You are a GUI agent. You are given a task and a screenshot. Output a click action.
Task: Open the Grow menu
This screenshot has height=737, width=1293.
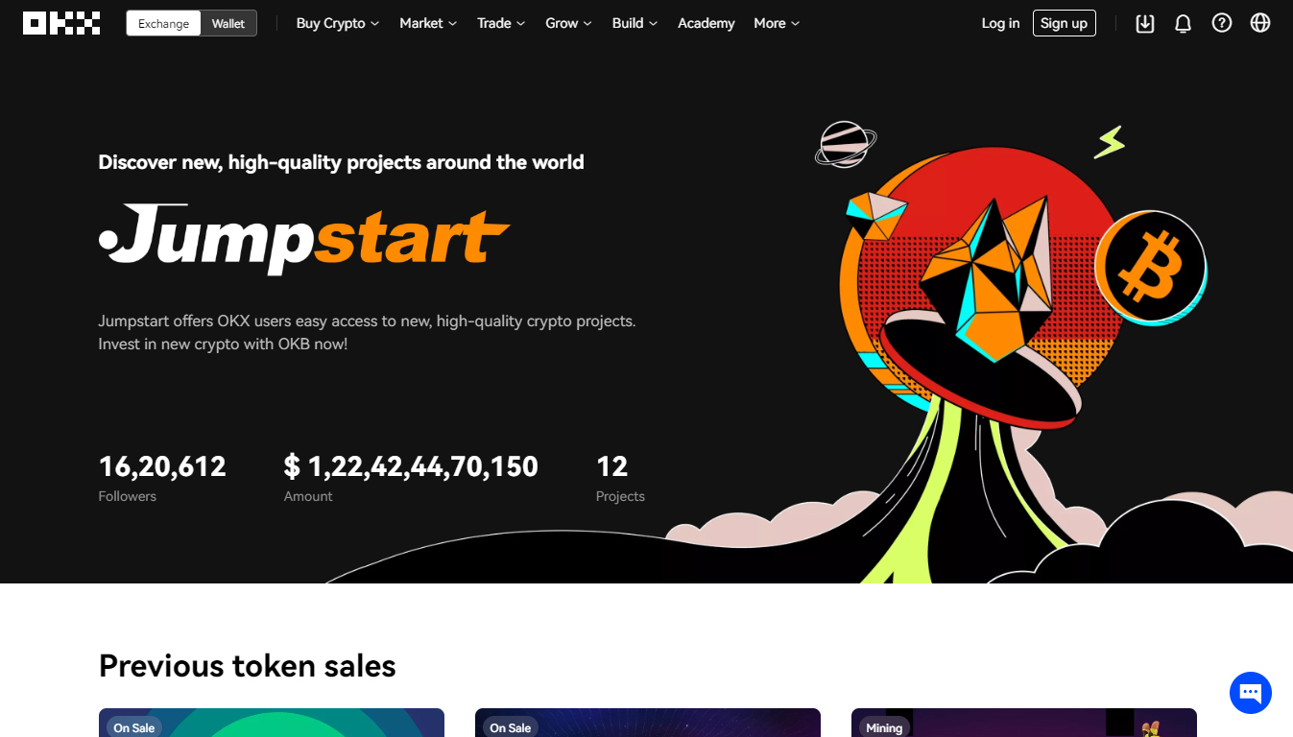pos(568,23)
